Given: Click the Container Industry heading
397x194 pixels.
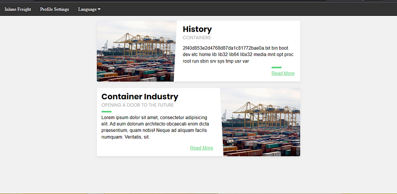Looking at the screenshot, I should pyautogui.click(x=140, y=96).
